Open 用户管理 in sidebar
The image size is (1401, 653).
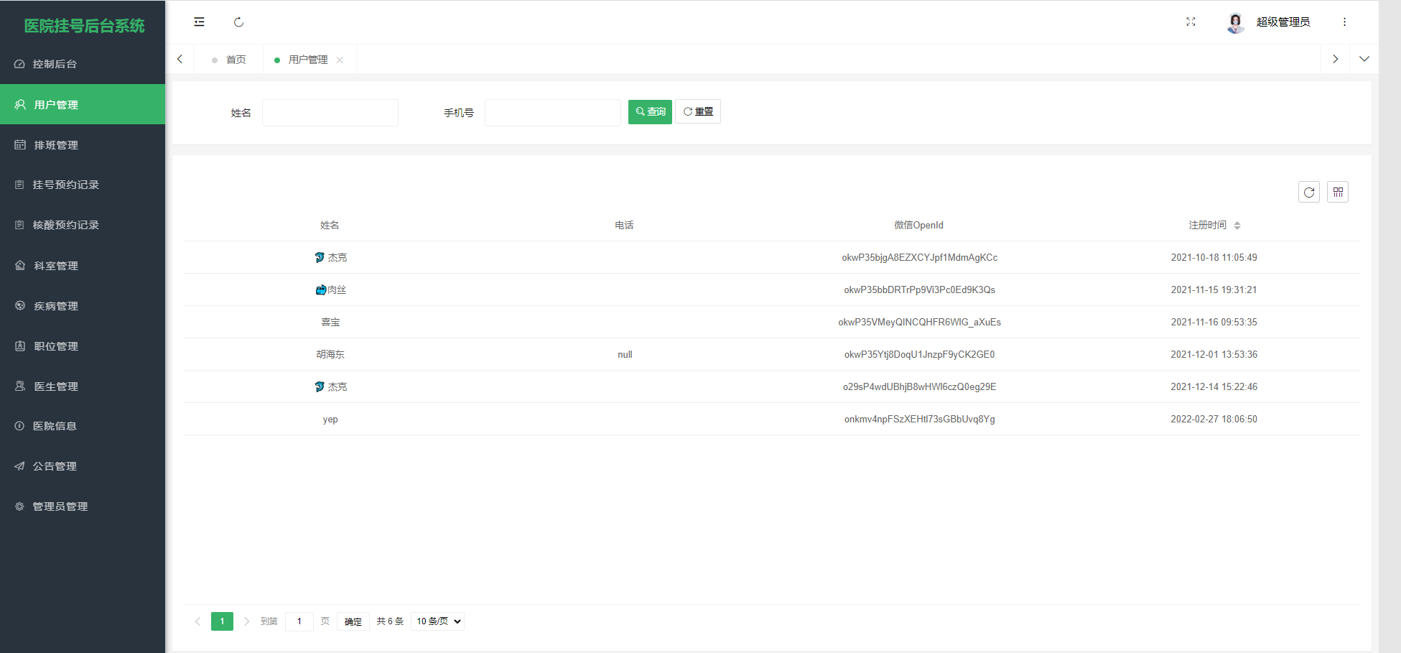[83, 104]
